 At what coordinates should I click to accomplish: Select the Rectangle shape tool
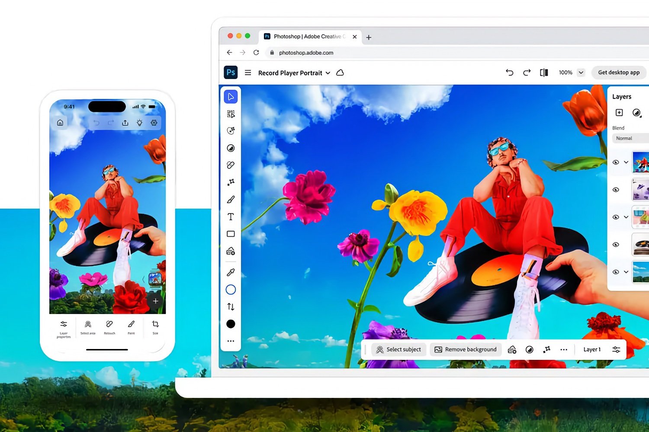(231, 234)
